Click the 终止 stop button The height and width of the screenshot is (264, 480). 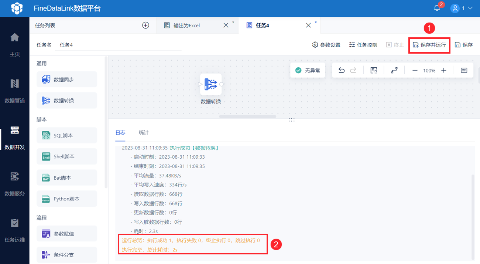tap(395, 45)
